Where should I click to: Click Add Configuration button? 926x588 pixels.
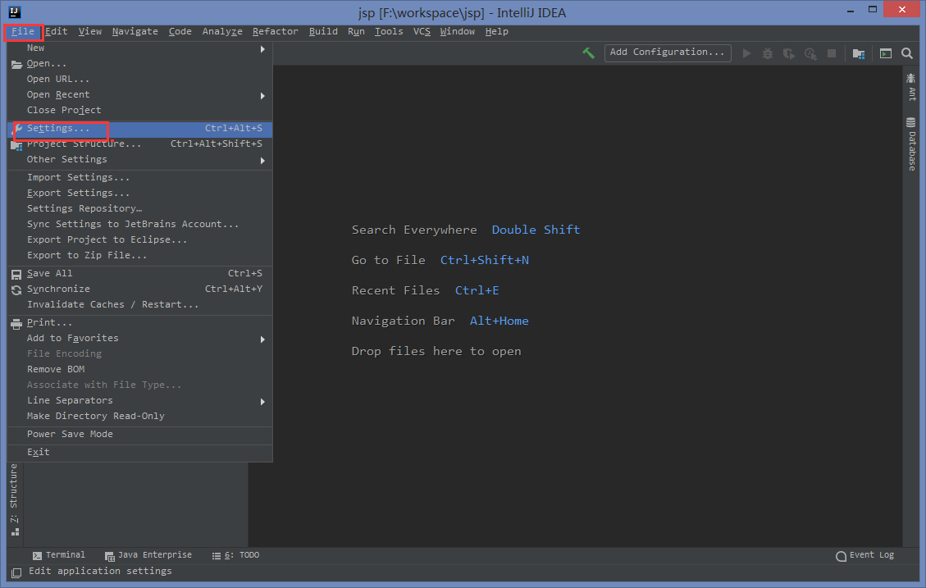pos(668,52)
